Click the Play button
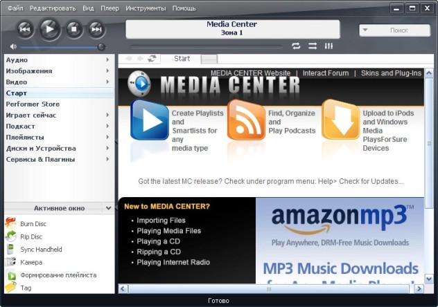Image resolution: width=438 pixels, height=307 pixels. pos(49,28)
